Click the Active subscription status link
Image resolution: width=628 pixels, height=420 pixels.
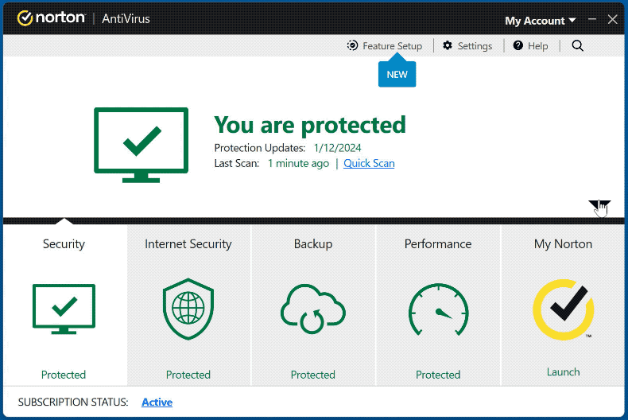click(x=157, y=402)
